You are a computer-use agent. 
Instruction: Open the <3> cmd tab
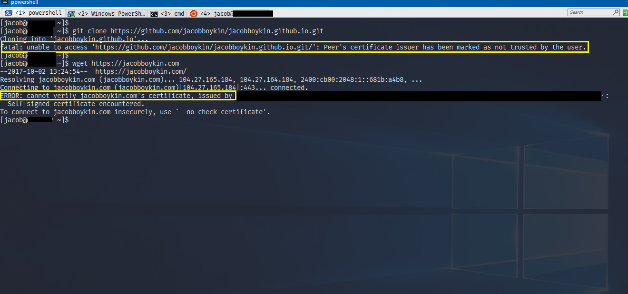coord(167,13)
